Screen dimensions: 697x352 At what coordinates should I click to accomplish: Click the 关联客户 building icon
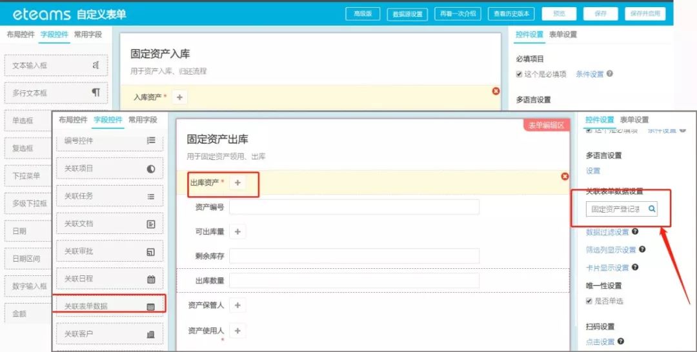point(151,334)
